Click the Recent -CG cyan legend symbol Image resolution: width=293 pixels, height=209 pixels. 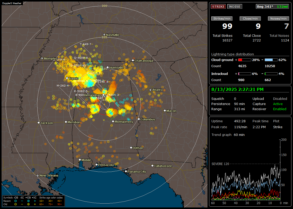[15, 201]
